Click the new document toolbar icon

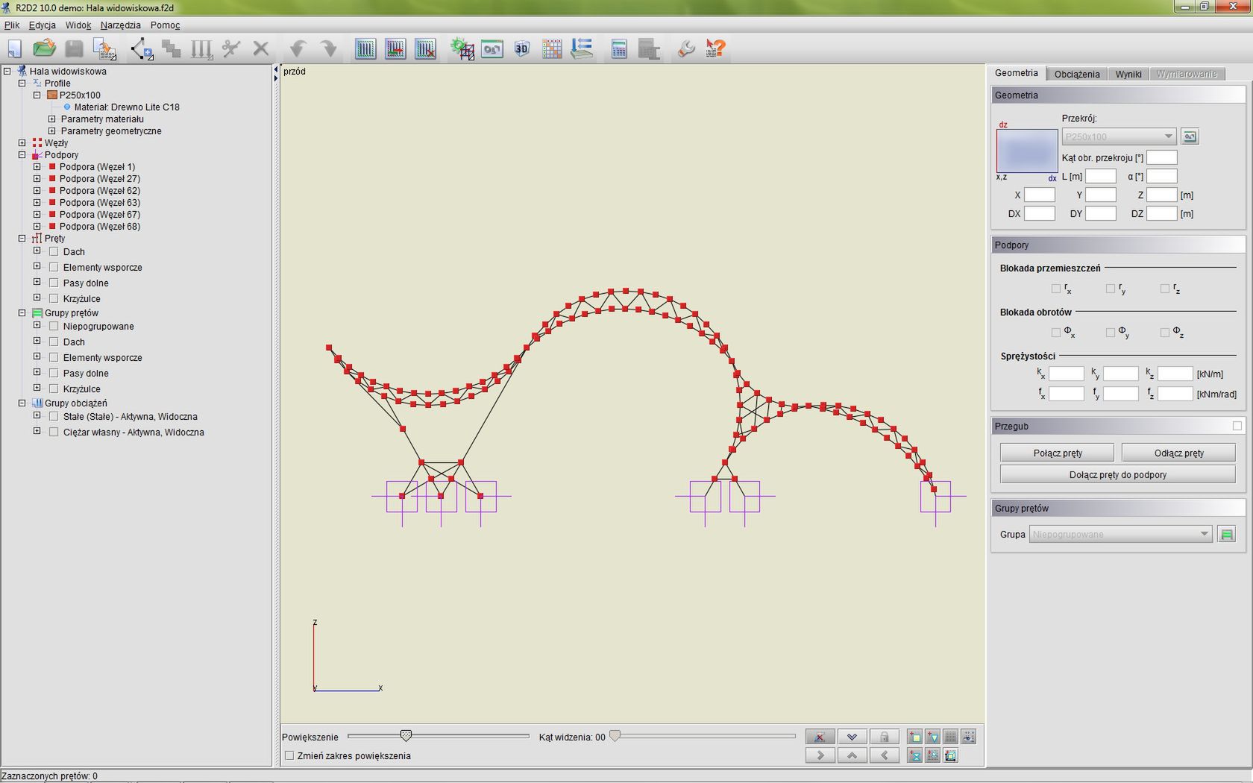point(15,49)
